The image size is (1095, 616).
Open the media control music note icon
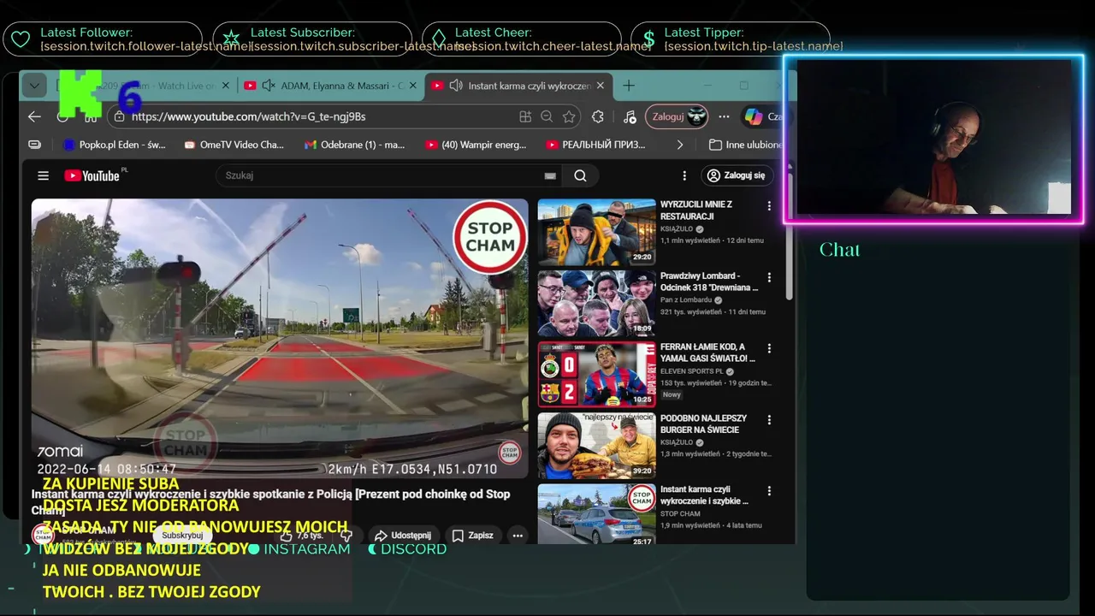[x=630, y=116]
